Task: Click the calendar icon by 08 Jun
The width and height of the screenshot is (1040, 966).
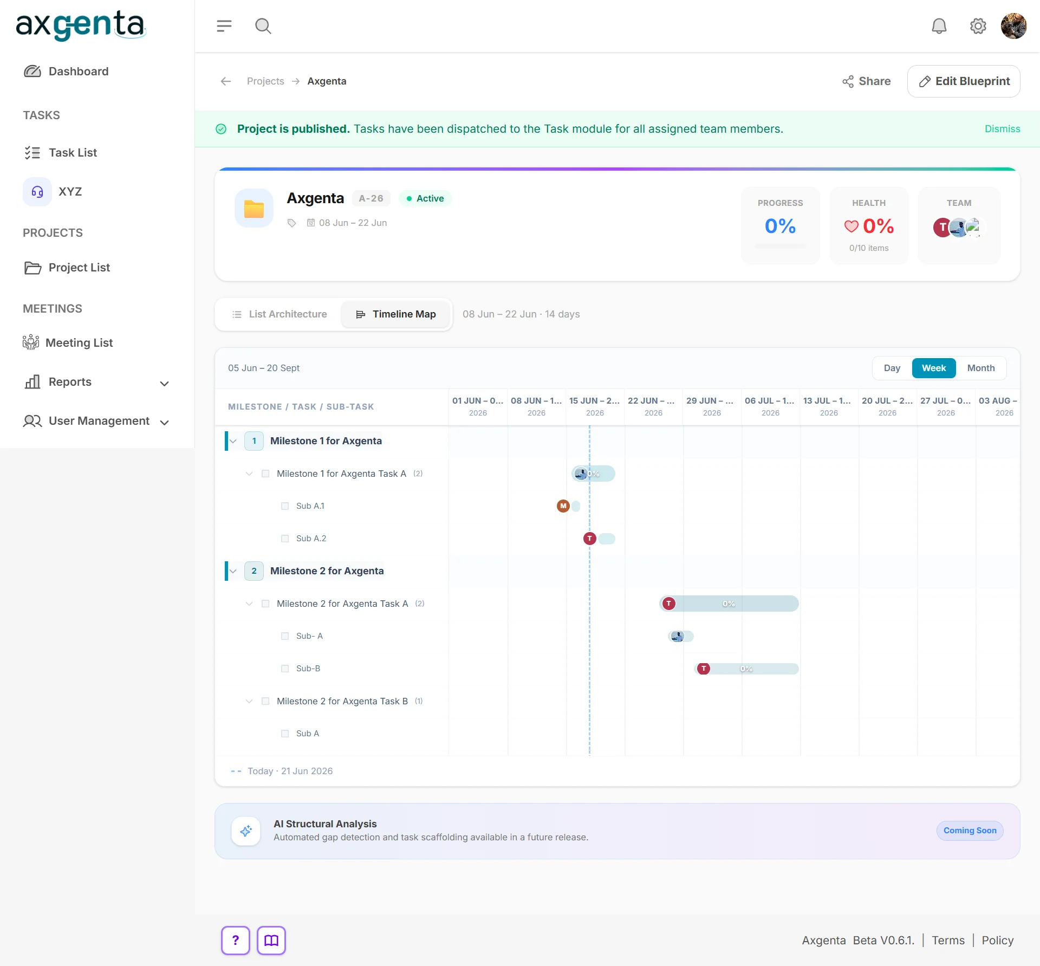Action: pyautogui.click(x=311, y=223)
